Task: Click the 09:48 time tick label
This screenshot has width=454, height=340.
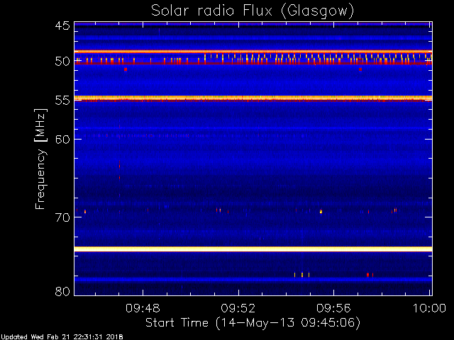Action: 143,308
